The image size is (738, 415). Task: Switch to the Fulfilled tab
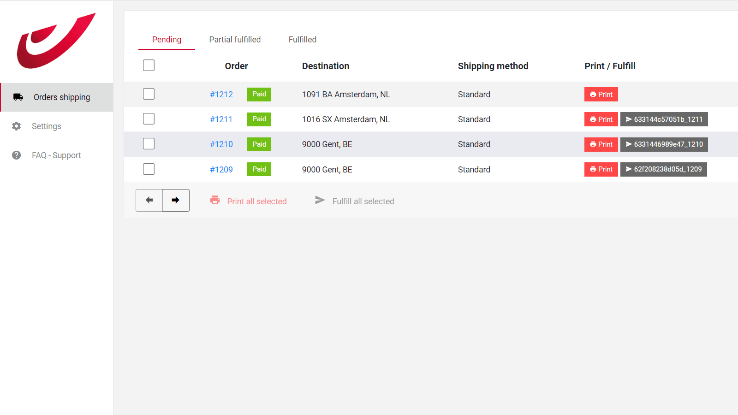(302, 40)
